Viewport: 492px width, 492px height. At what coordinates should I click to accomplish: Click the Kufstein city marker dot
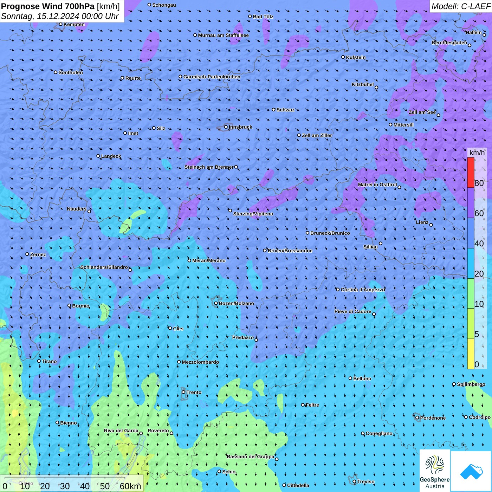pyautogui.click(x=343, y=57)
